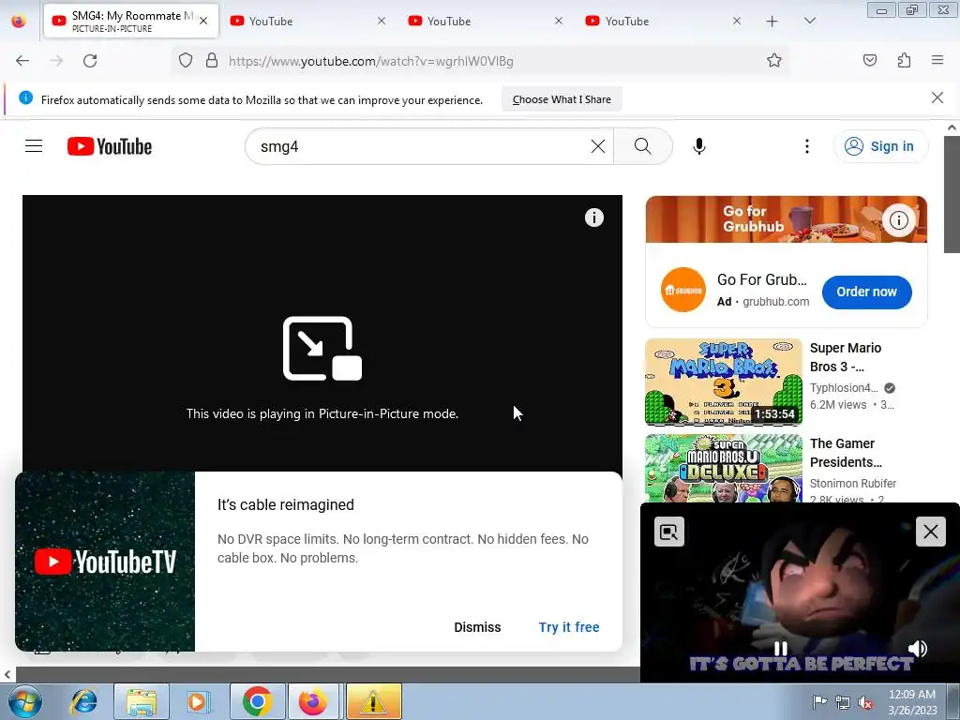The height and width of the screenshot is (720, 960).
Task: Close the Firefox data notification bar
Action: (x=937, y=97)
